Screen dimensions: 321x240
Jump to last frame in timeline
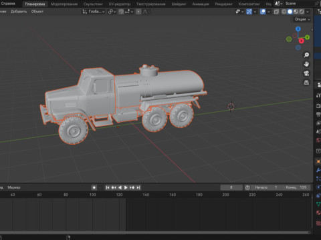pyautogui.click(x=138, y=187)
